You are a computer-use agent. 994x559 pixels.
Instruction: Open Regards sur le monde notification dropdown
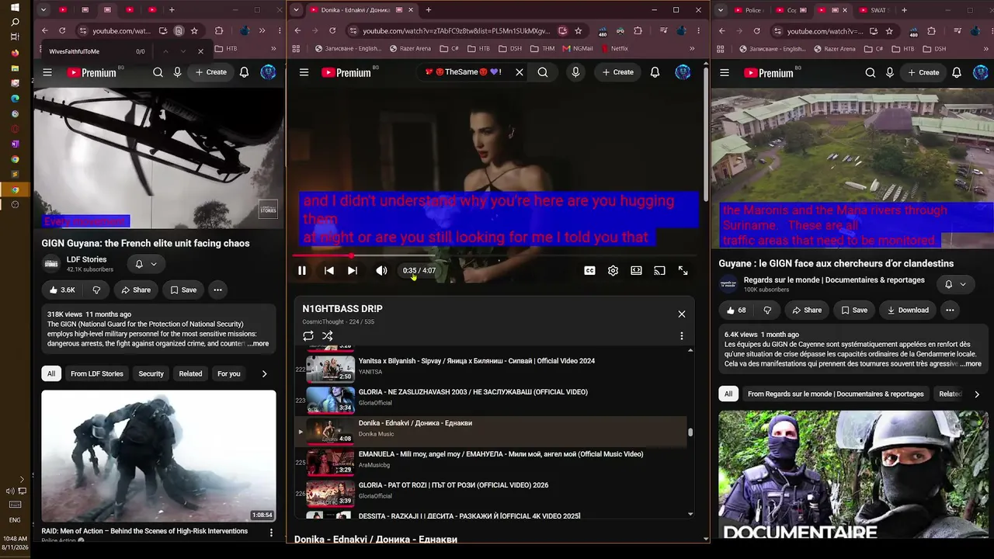pyautogui.click(x=955, y=284)
